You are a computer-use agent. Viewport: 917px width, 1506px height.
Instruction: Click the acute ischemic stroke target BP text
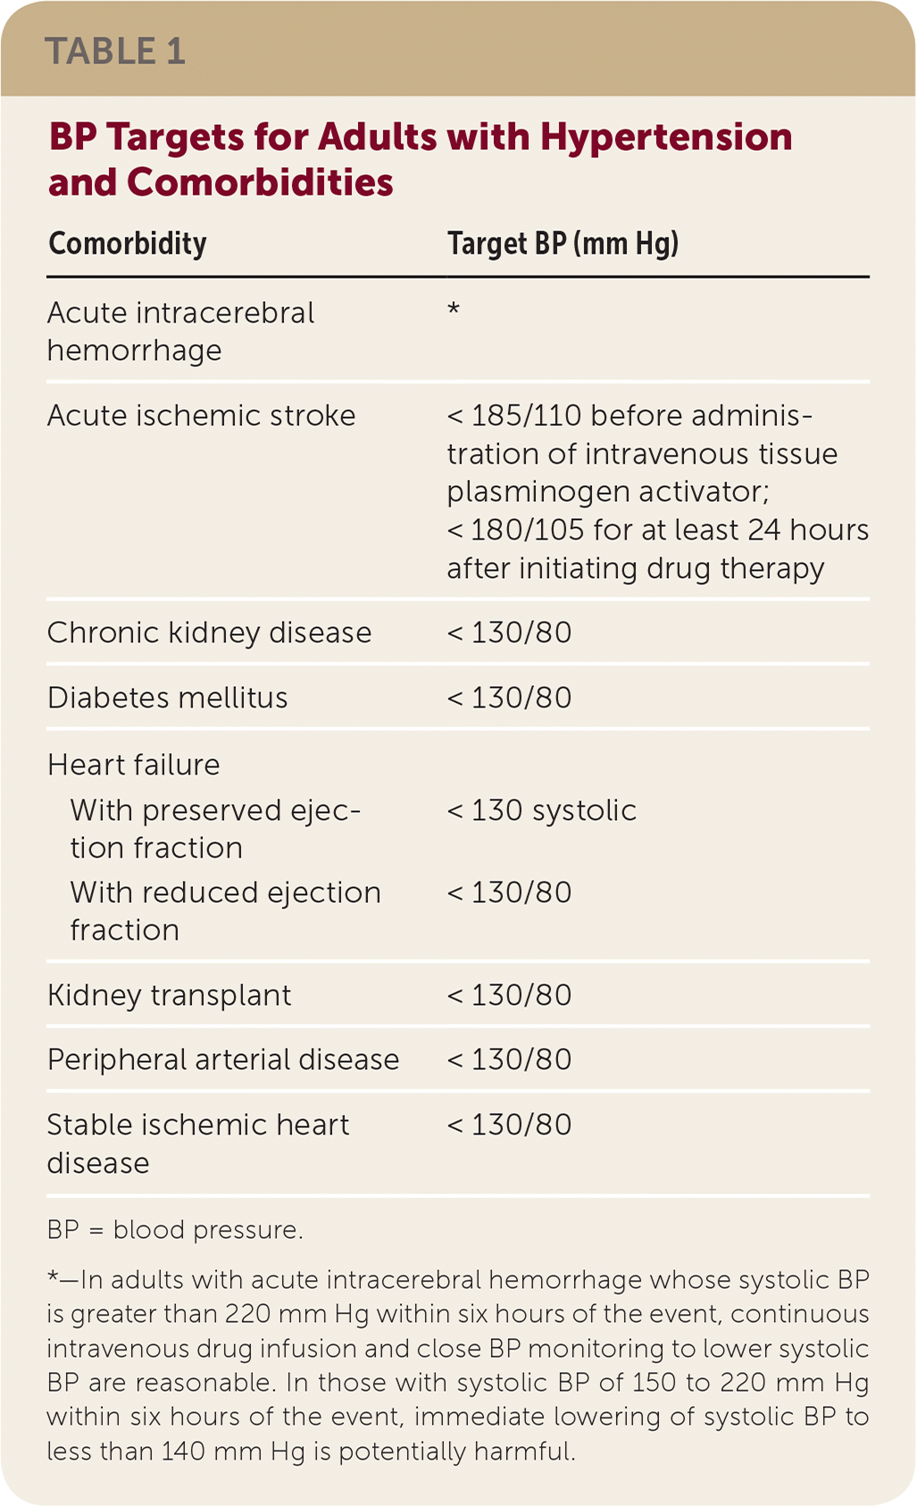656,491
